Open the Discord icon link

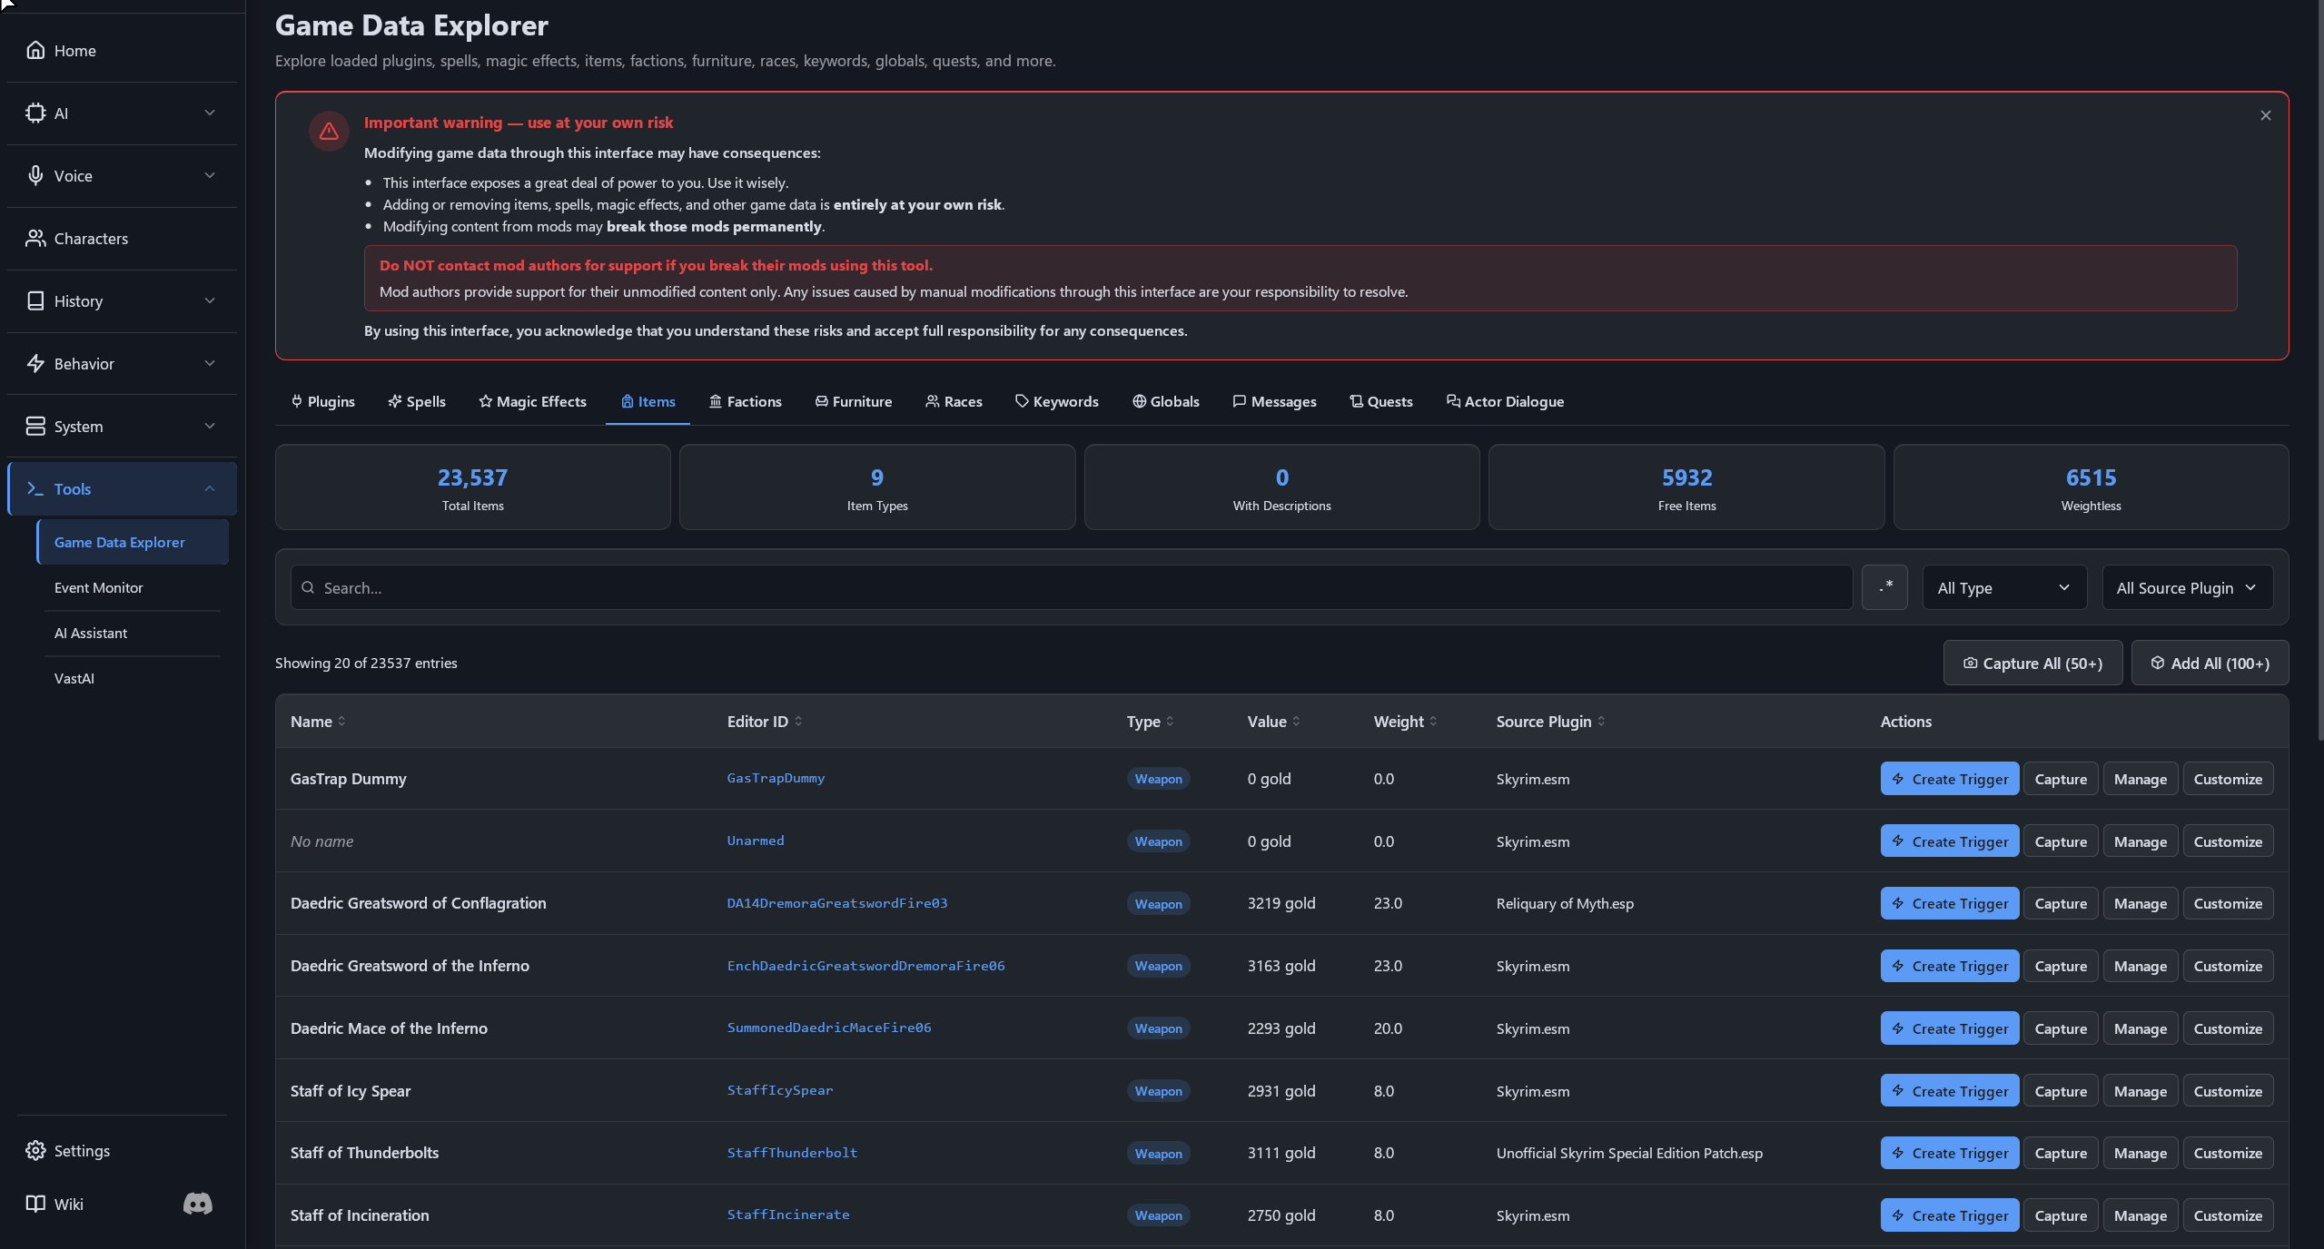pyautogui.click(x=198, y=1204)
